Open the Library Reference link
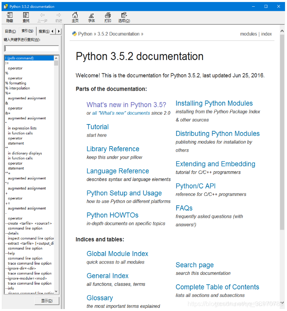 tap(113, 149)
